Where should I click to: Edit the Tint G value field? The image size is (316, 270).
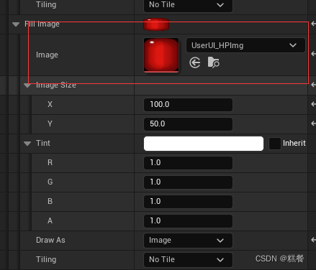pyautogui.click(x=188, y=182)
